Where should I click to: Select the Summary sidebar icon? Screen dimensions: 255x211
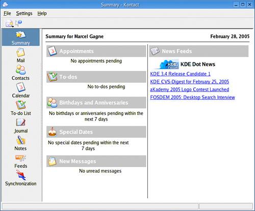20,37
